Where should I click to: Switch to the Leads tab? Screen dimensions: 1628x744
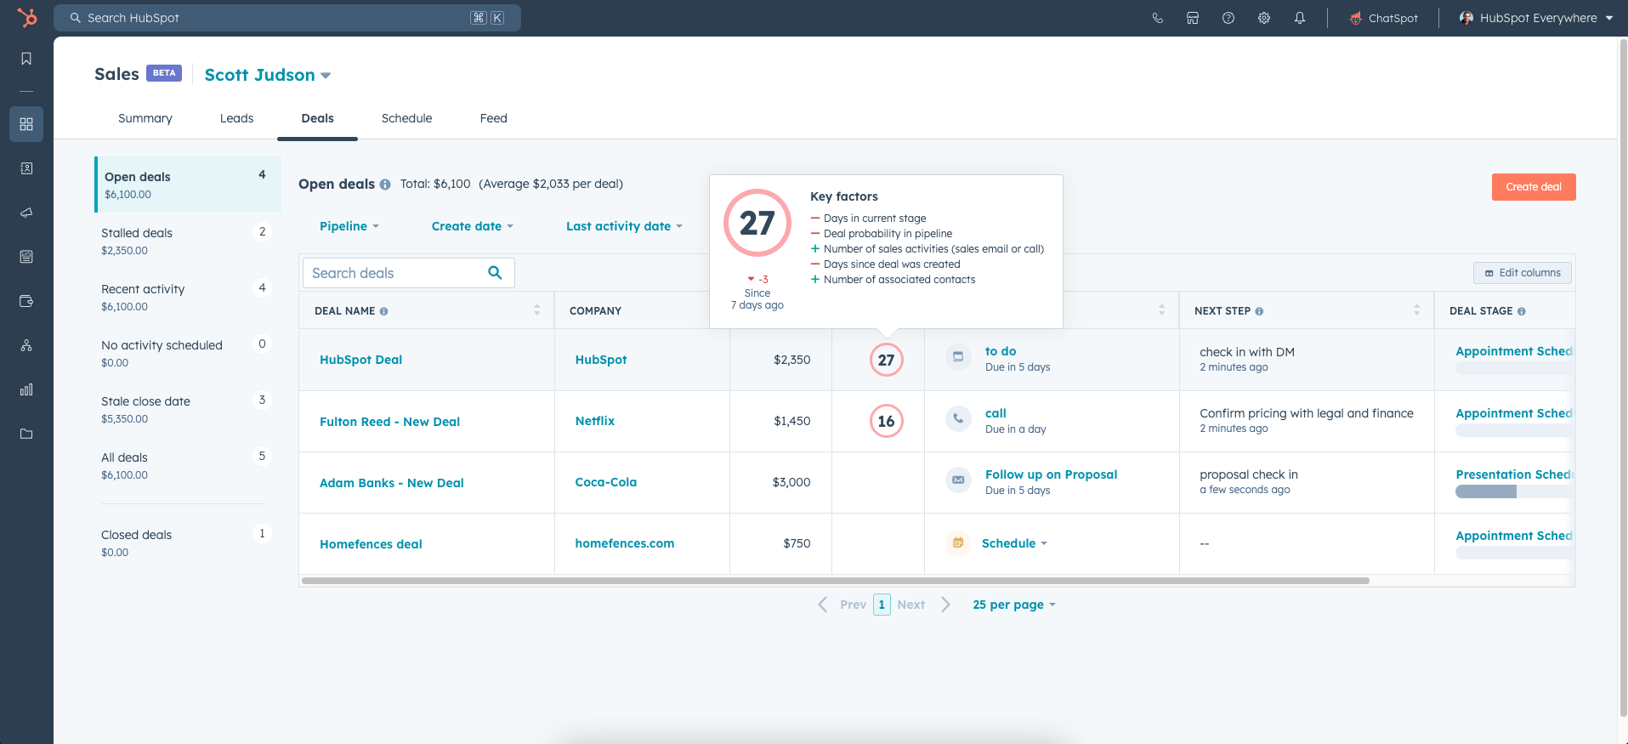[236, 118]
